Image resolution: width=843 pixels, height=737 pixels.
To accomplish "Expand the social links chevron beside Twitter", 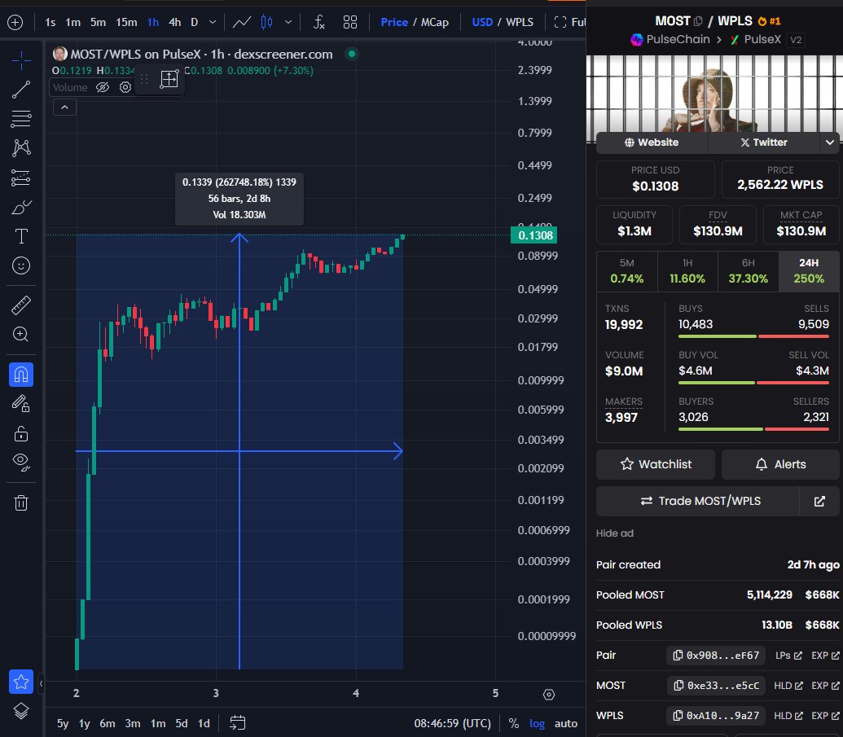I will coord(830,143).
